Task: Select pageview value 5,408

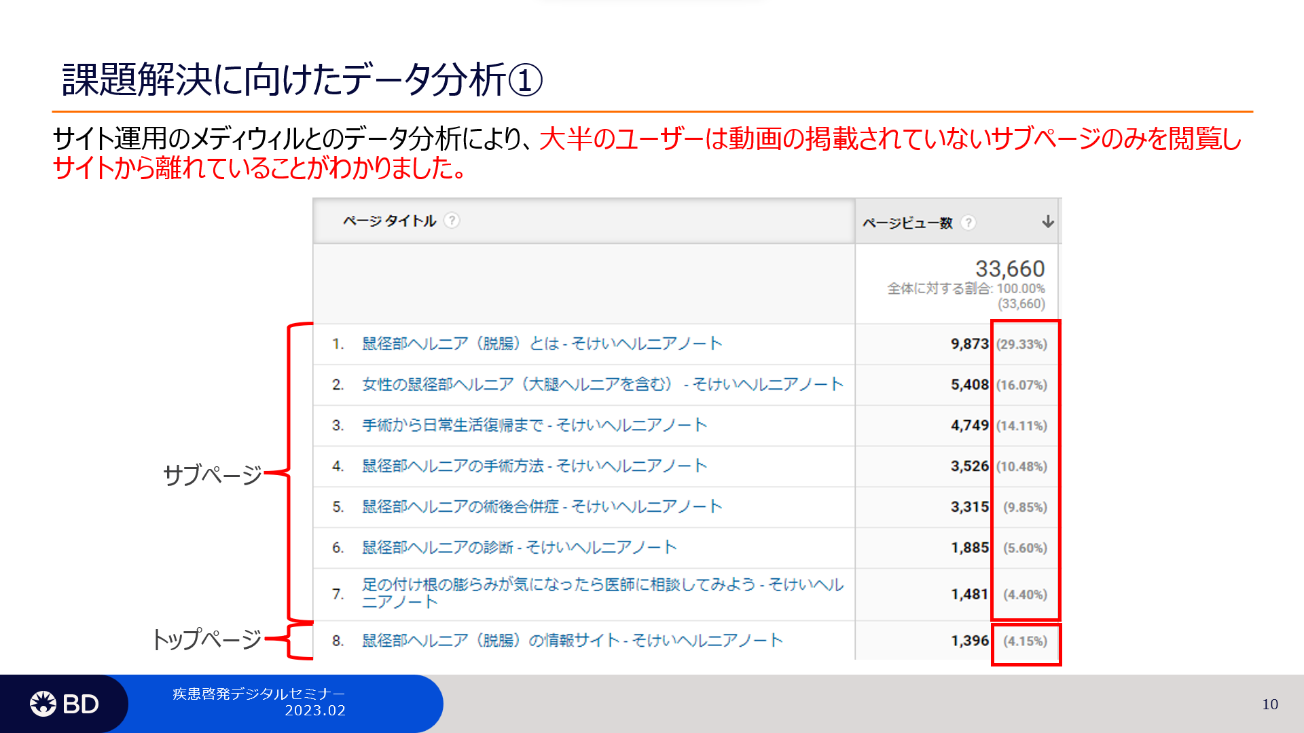Action: (x=969, y=384)
